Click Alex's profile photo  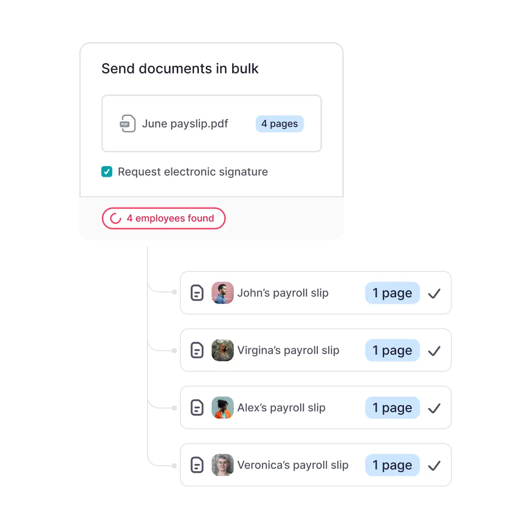click(x=222, y=408)
